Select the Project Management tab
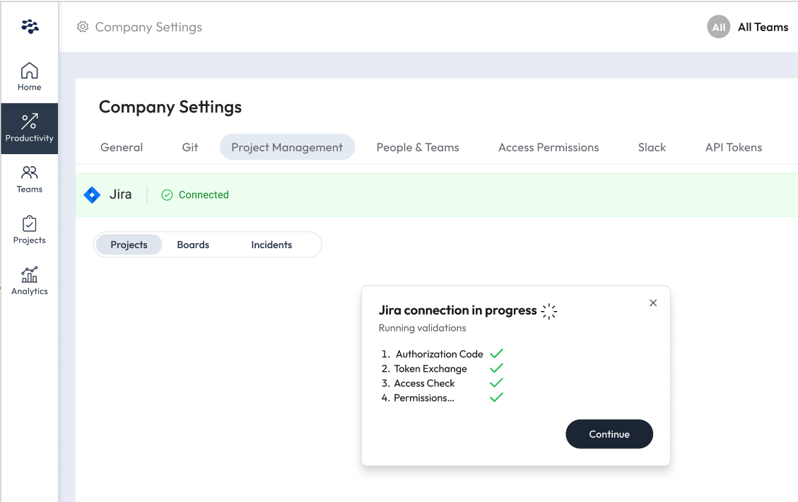 tap(287, 147)
